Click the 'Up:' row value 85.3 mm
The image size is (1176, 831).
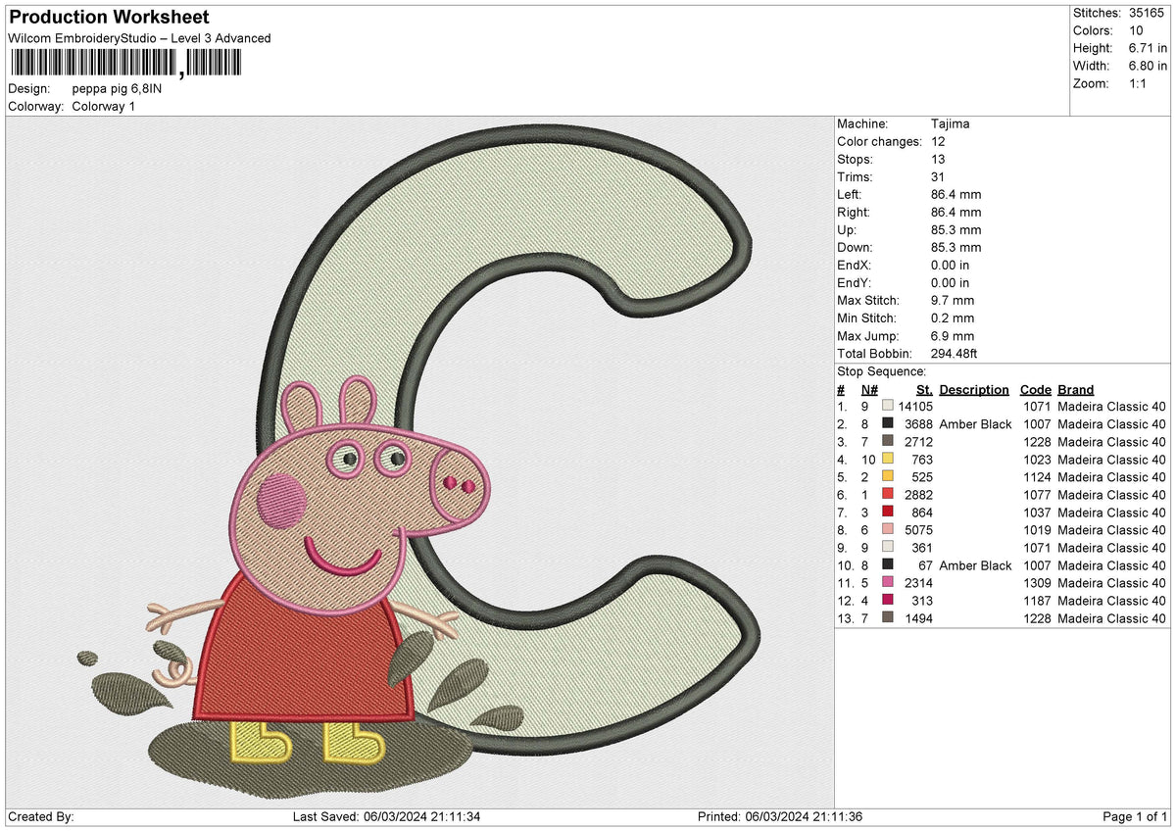[x=956, y=230]
